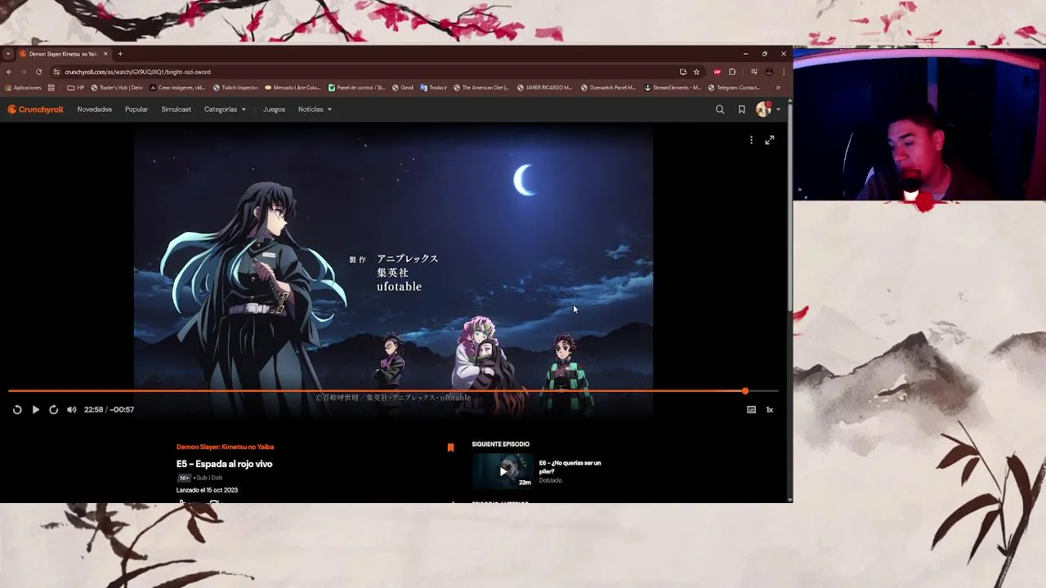Open Twitch Inspector bookmark
Viewport: 1046px width, 588px height.
(x=235, y=87)
